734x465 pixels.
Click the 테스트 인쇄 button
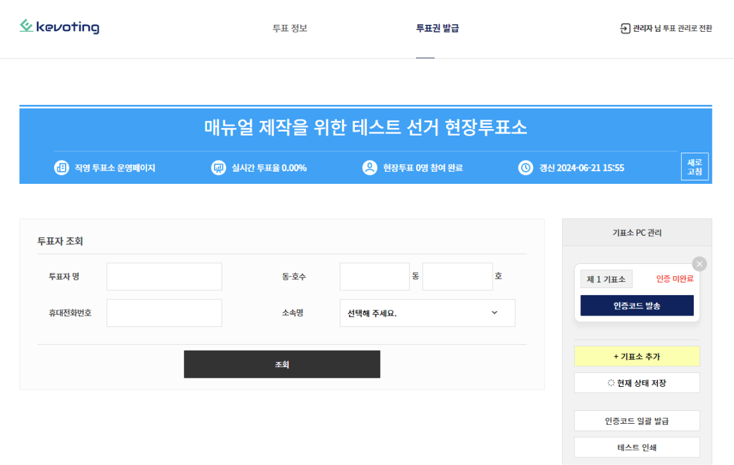pyautogui.click(x=637, y=447)
